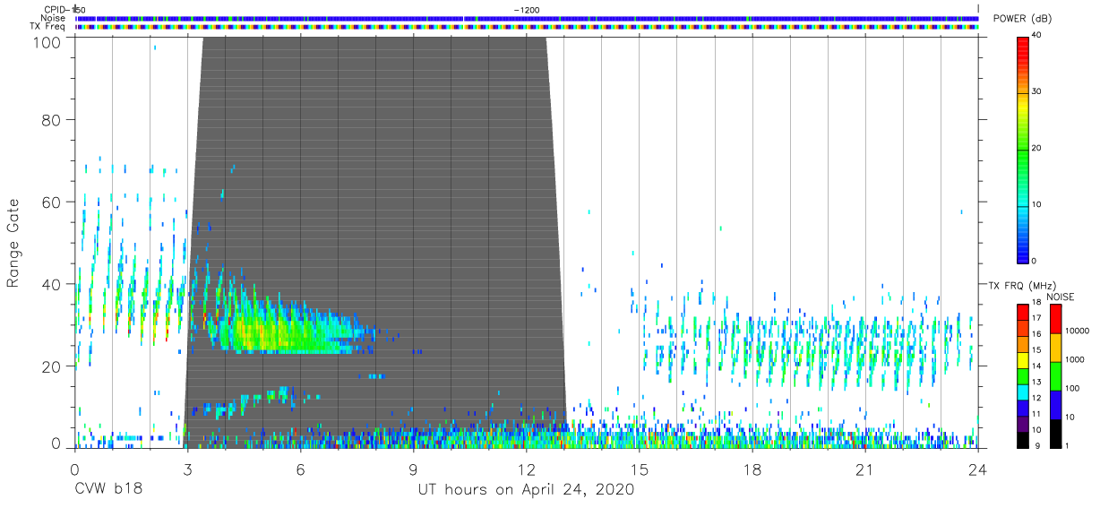The height and width of the screenshot is (508, 1100).
Task: Click the '24' hour label on x-axis
Action: pyautogui.click(x=978, y=469)
